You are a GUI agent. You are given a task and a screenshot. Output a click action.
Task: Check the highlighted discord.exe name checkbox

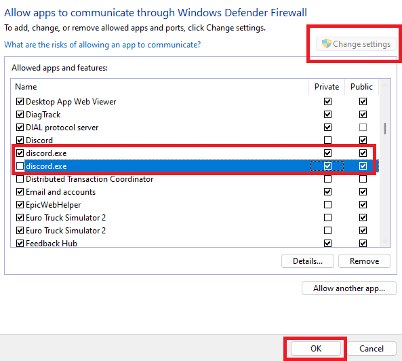(x=20, y=166)
